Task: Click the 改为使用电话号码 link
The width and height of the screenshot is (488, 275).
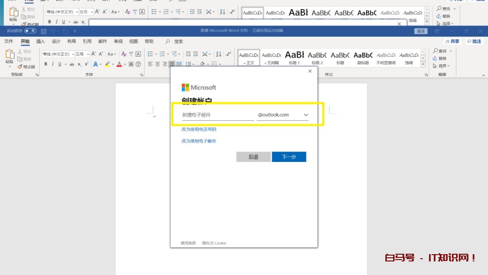Action: coord(199,129)
